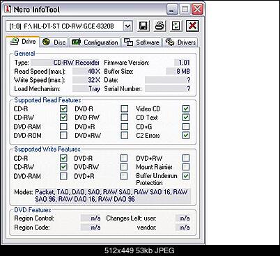280x256 pixels.
Task: Toggle CD+G checkbox
Action: click(x=186, y=127)
